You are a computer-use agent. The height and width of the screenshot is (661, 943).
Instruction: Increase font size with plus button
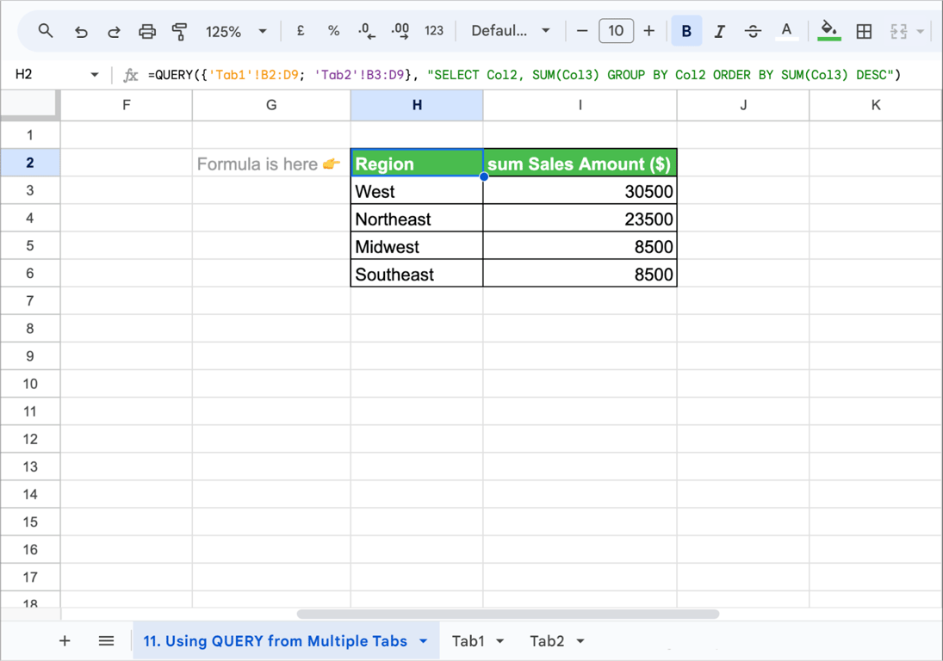click(x=649, y=31)
